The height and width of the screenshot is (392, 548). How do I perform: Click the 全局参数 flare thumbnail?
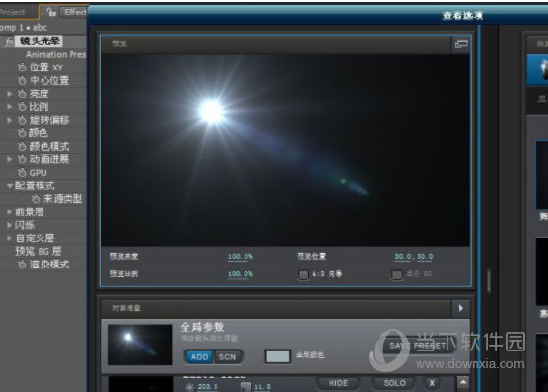(140, 345)
